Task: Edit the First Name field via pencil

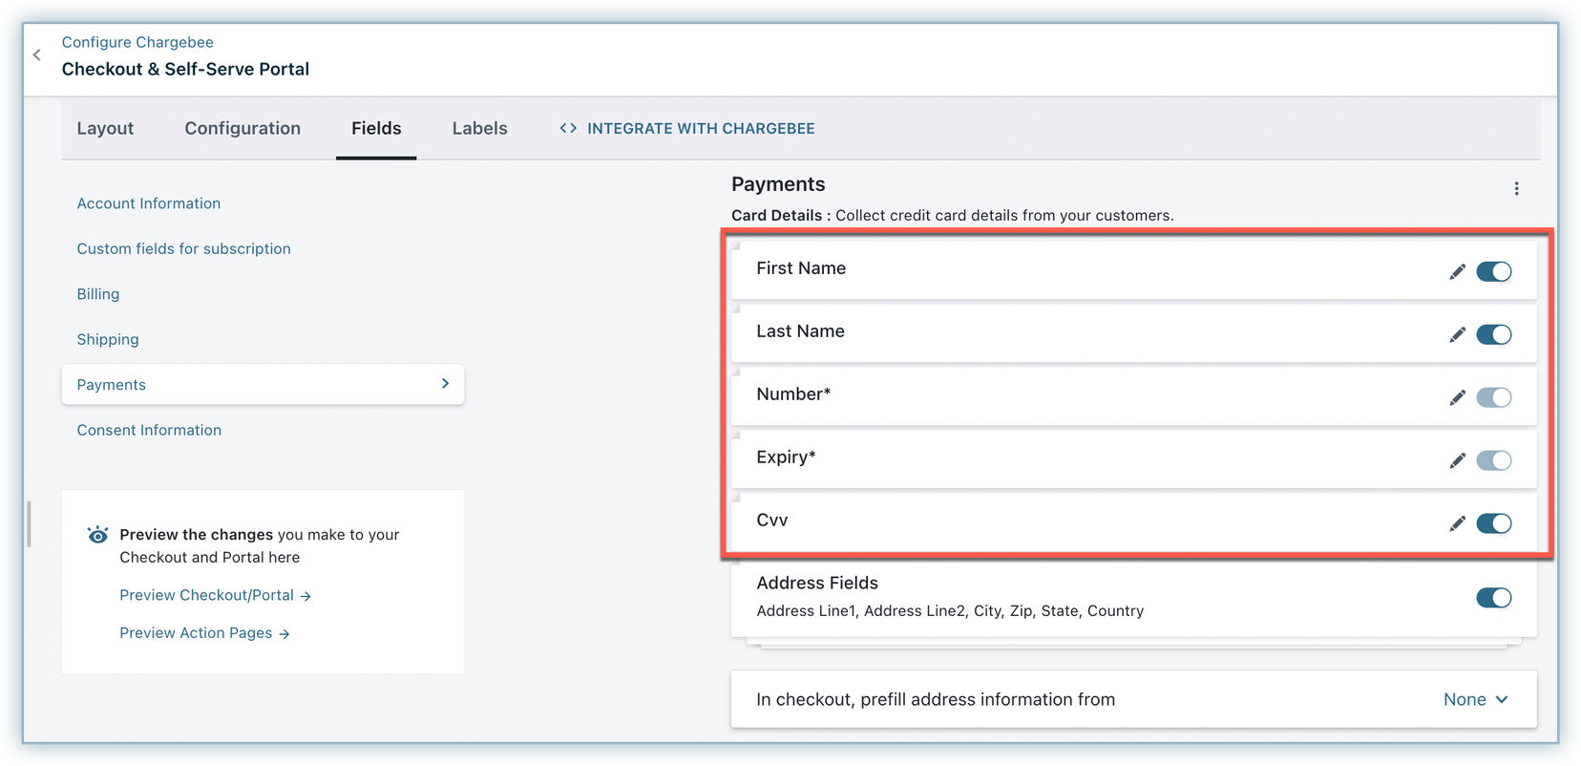Action: (x=1457, y=272)
